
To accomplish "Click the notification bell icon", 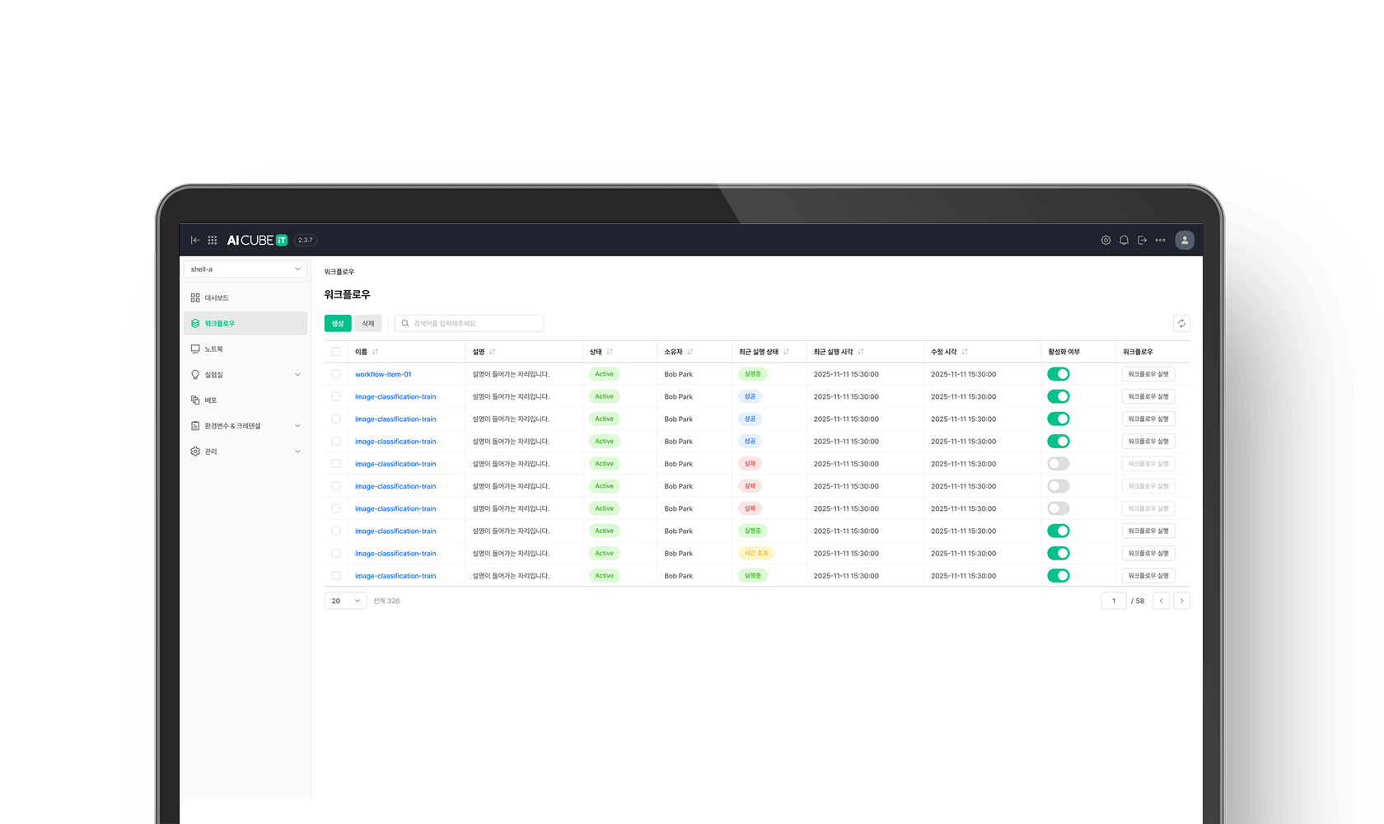I will (x=1124, y=240).
